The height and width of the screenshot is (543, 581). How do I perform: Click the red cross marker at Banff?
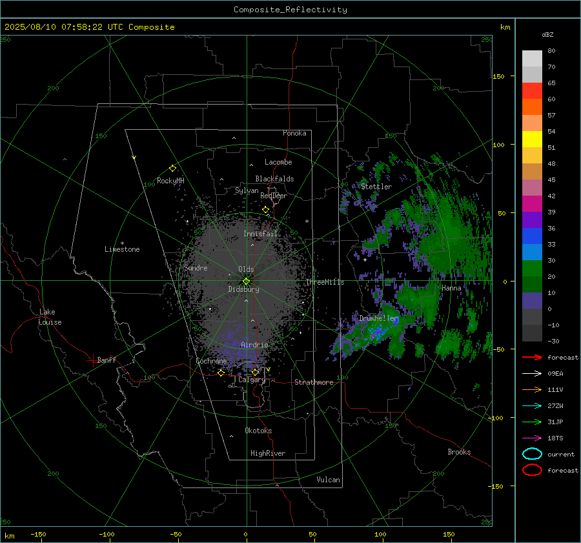pos(92,360)
